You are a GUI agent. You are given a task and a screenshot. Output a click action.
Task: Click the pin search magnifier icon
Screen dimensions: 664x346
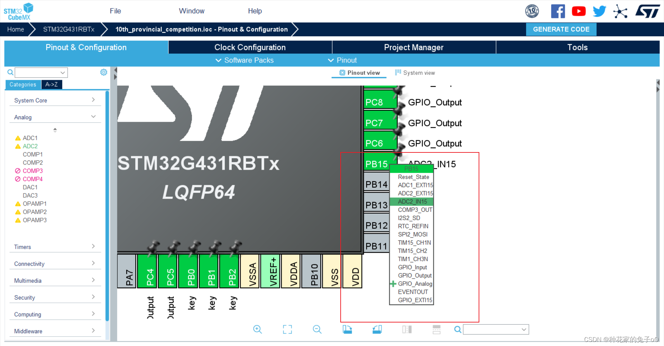[458, 329]
